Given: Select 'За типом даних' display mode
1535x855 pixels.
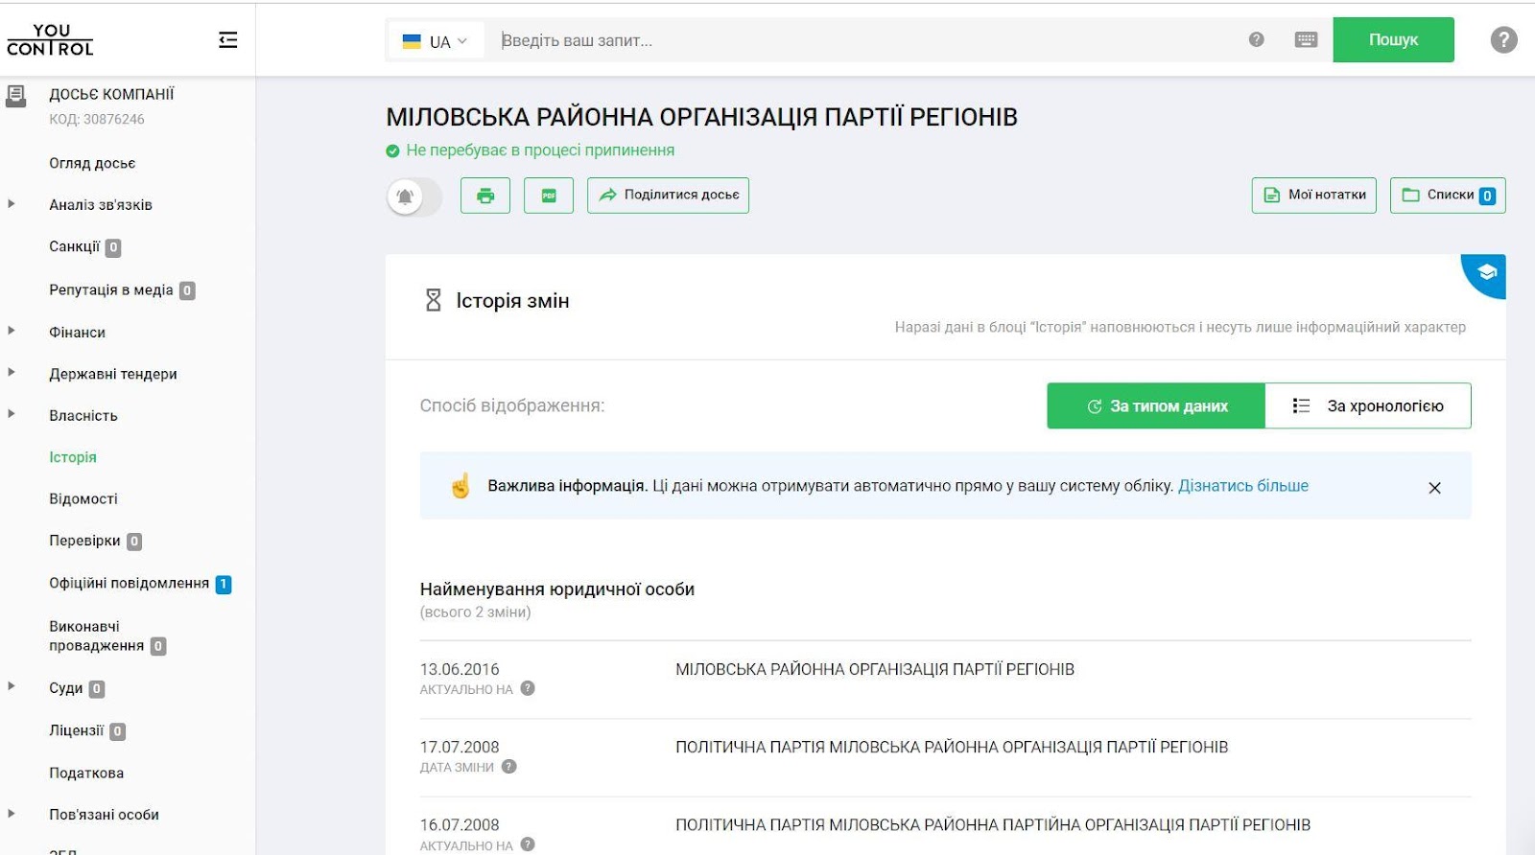Looking at the screenshot, I should [1156, 406].
